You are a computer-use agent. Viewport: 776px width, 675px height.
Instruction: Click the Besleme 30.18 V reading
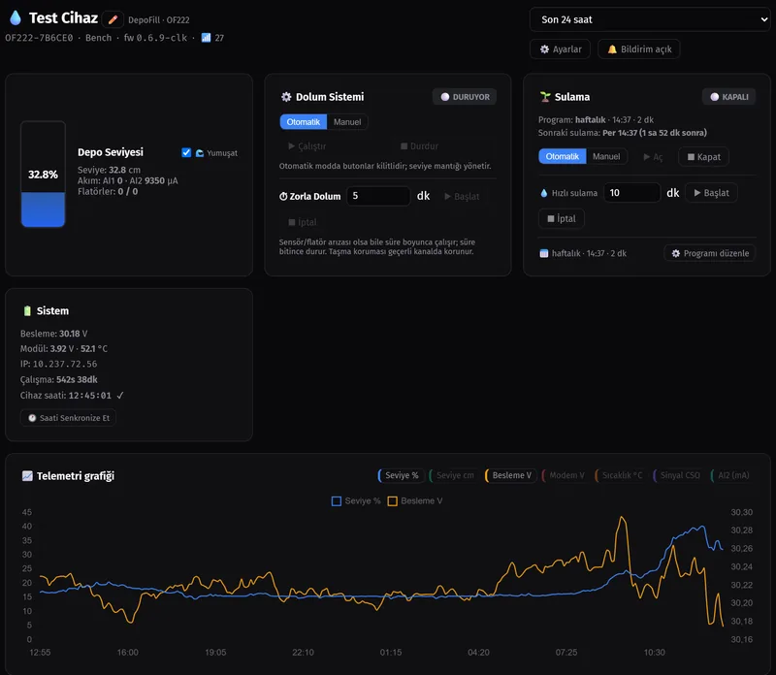tap(54, 334)
